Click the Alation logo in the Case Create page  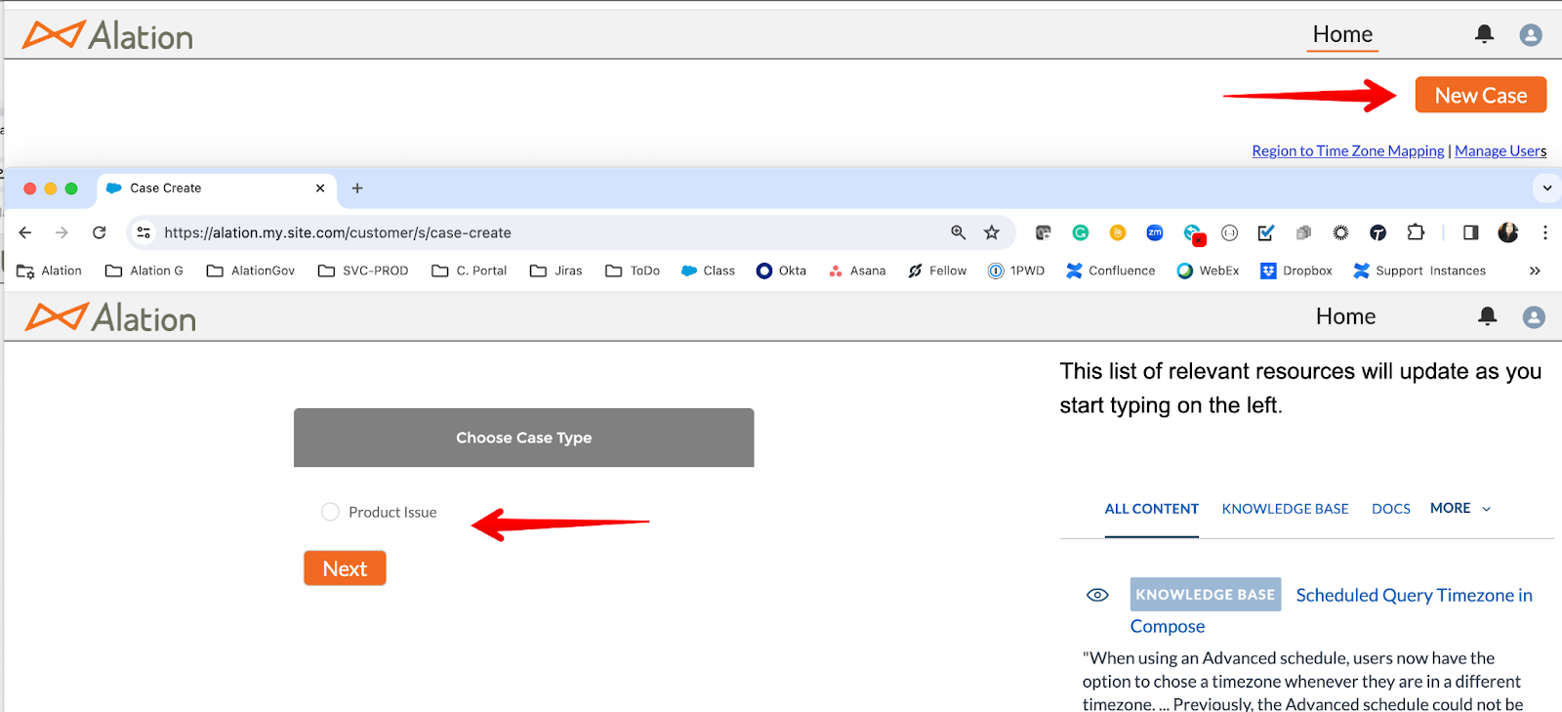tap(111, 317)
